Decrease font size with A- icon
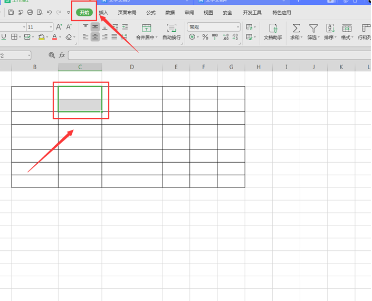 pyautogui.click(x=69, y=27)
